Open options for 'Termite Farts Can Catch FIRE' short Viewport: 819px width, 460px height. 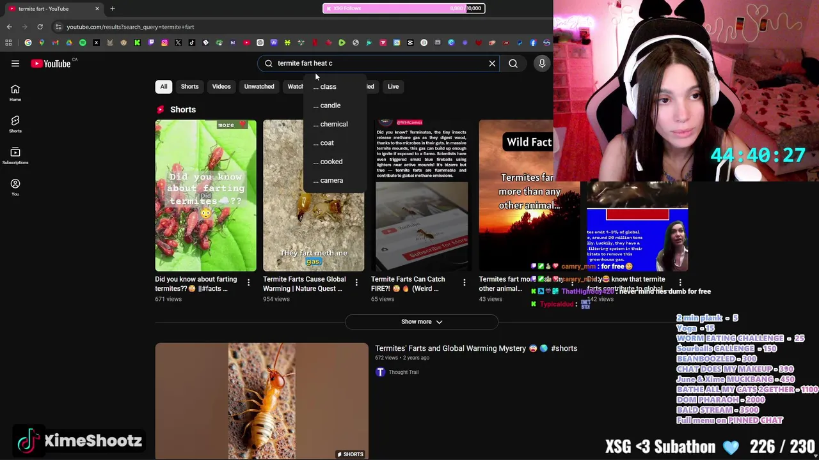(465, 282)
